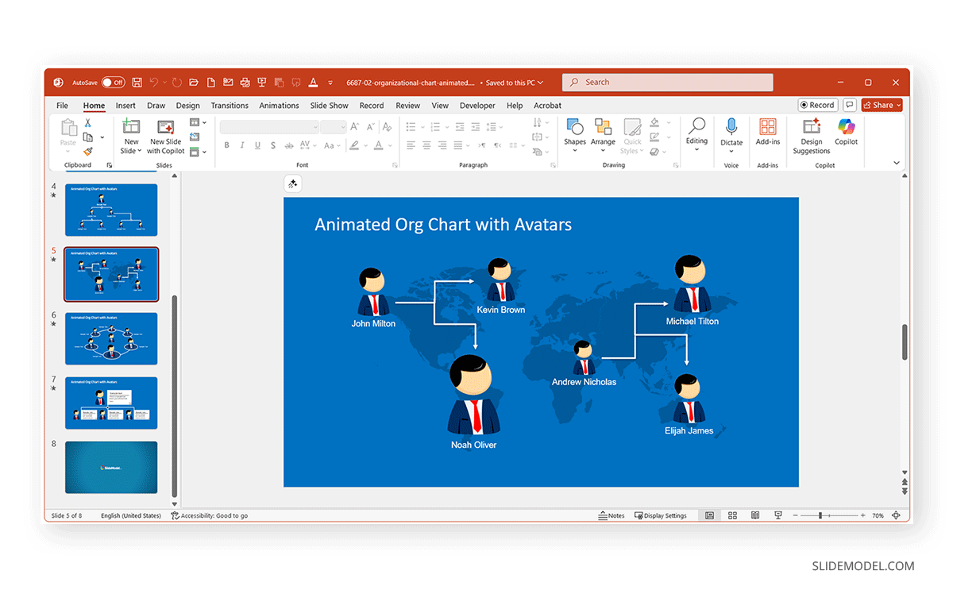This screenshot has height=590, width=953.
Task: Toggle bold formatting in the Font group
Action: [227, 145]
